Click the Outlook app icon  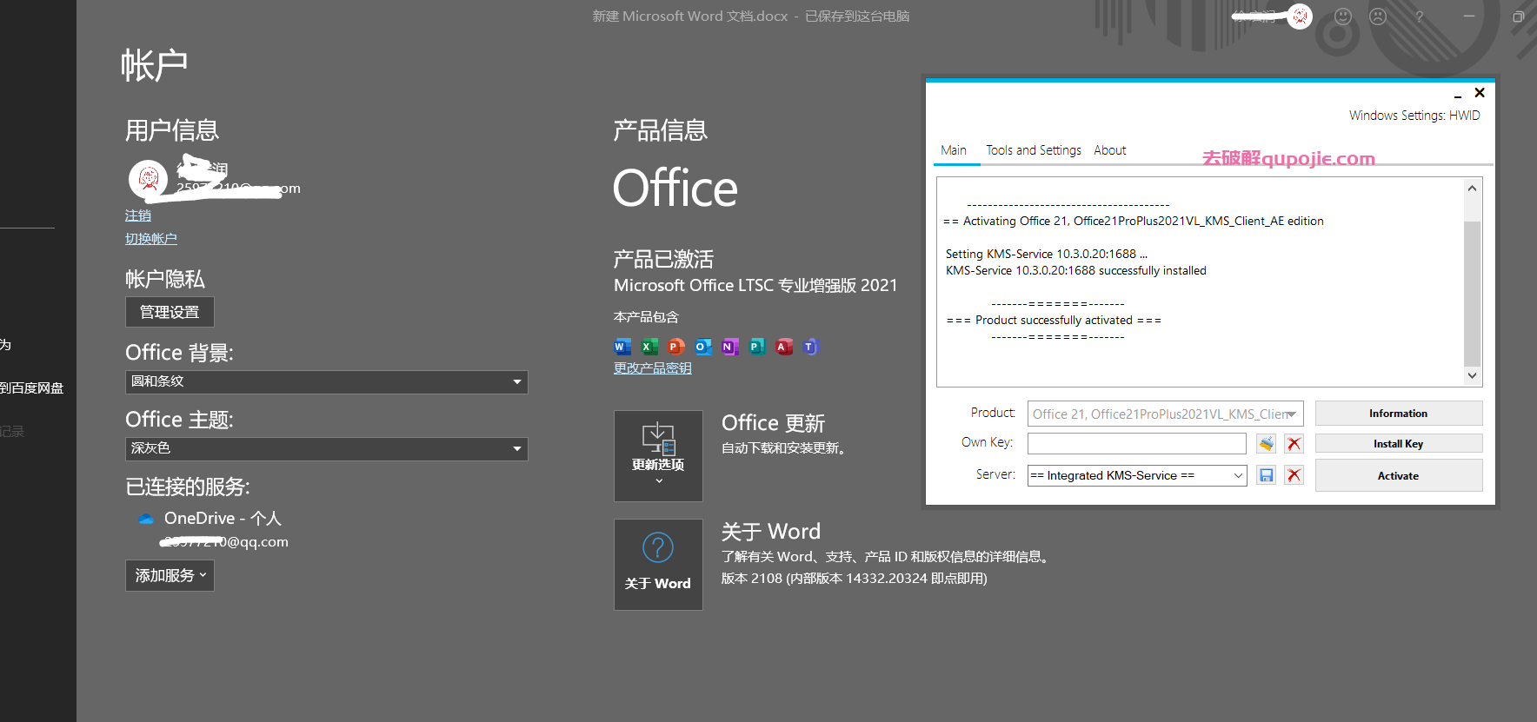point(703,347)
